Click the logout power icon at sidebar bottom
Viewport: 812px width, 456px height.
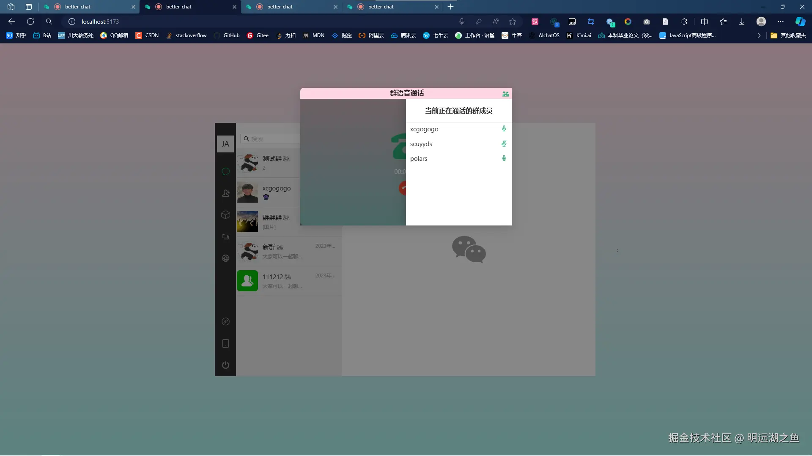(x=225, y=365)
